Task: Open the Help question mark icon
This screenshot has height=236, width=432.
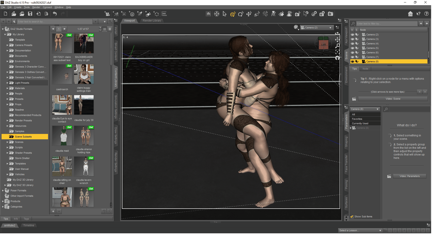Action: coord(427,14)
